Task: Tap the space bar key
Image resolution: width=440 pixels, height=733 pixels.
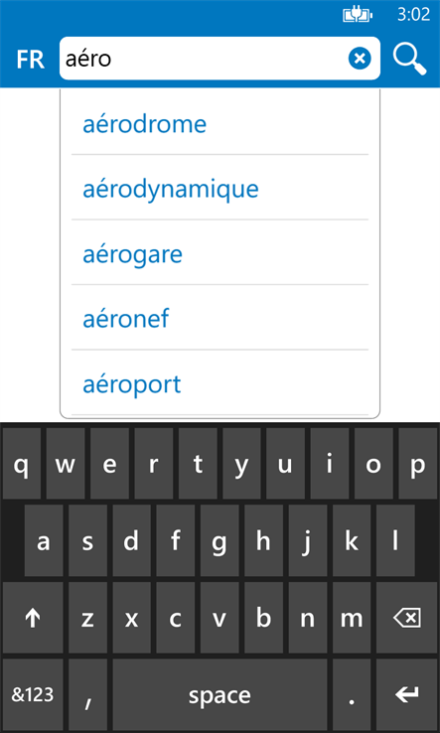Action: [x=220, y=694]
